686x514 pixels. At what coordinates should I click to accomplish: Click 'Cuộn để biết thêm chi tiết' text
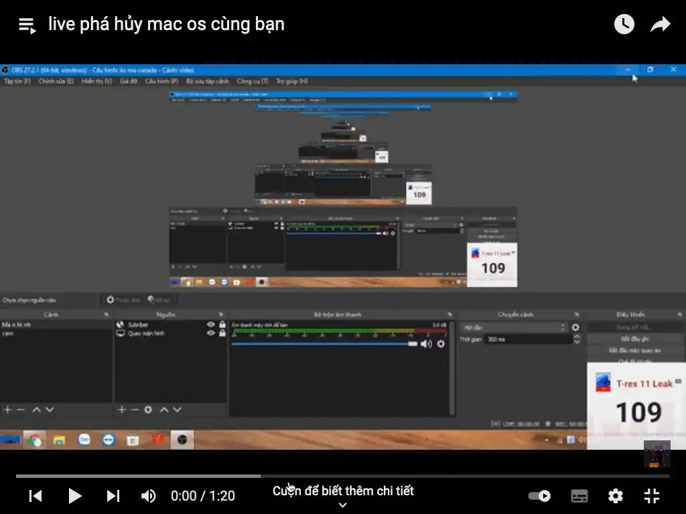pyautogui.click(x=343, y=491)
